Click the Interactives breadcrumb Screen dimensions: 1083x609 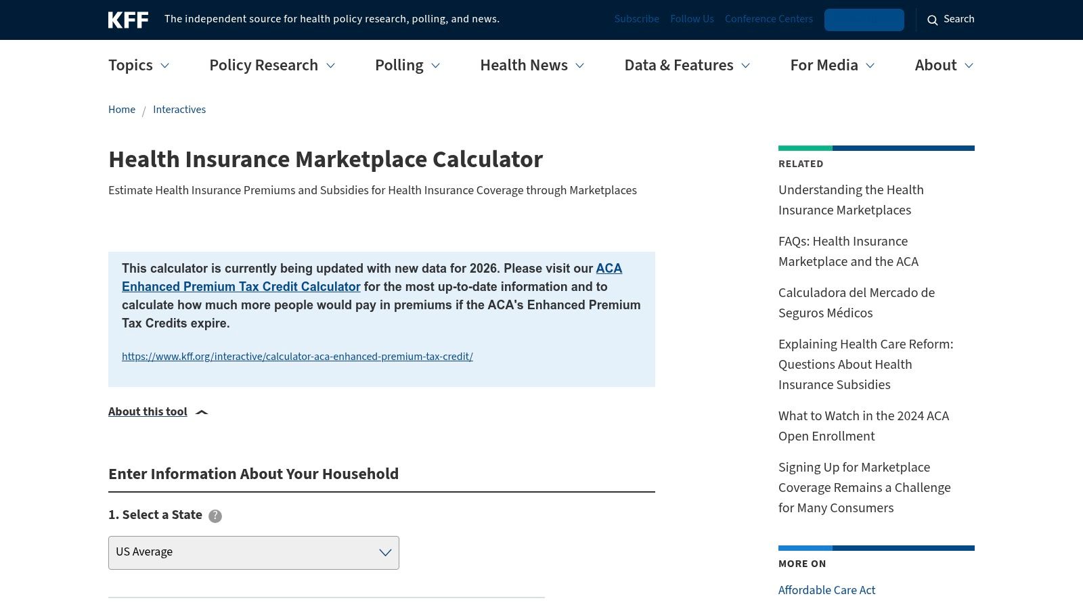point(179,109)
